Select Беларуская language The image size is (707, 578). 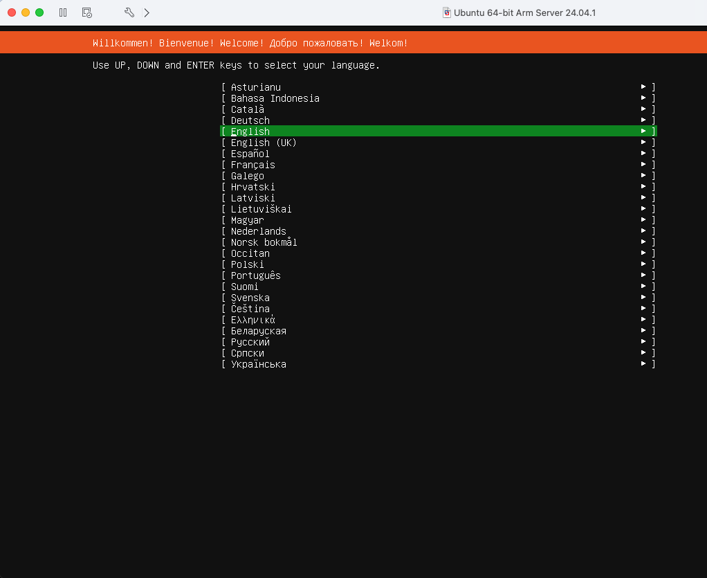point(439,331)
